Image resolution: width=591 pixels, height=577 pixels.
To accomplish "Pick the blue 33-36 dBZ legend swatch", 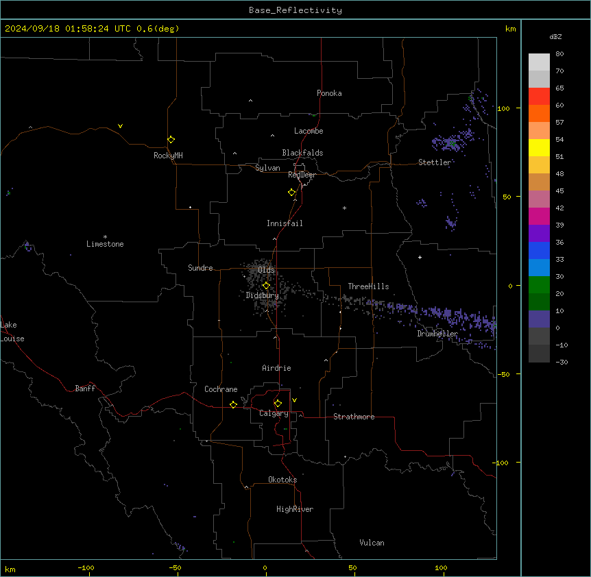I will pos(539,250).
